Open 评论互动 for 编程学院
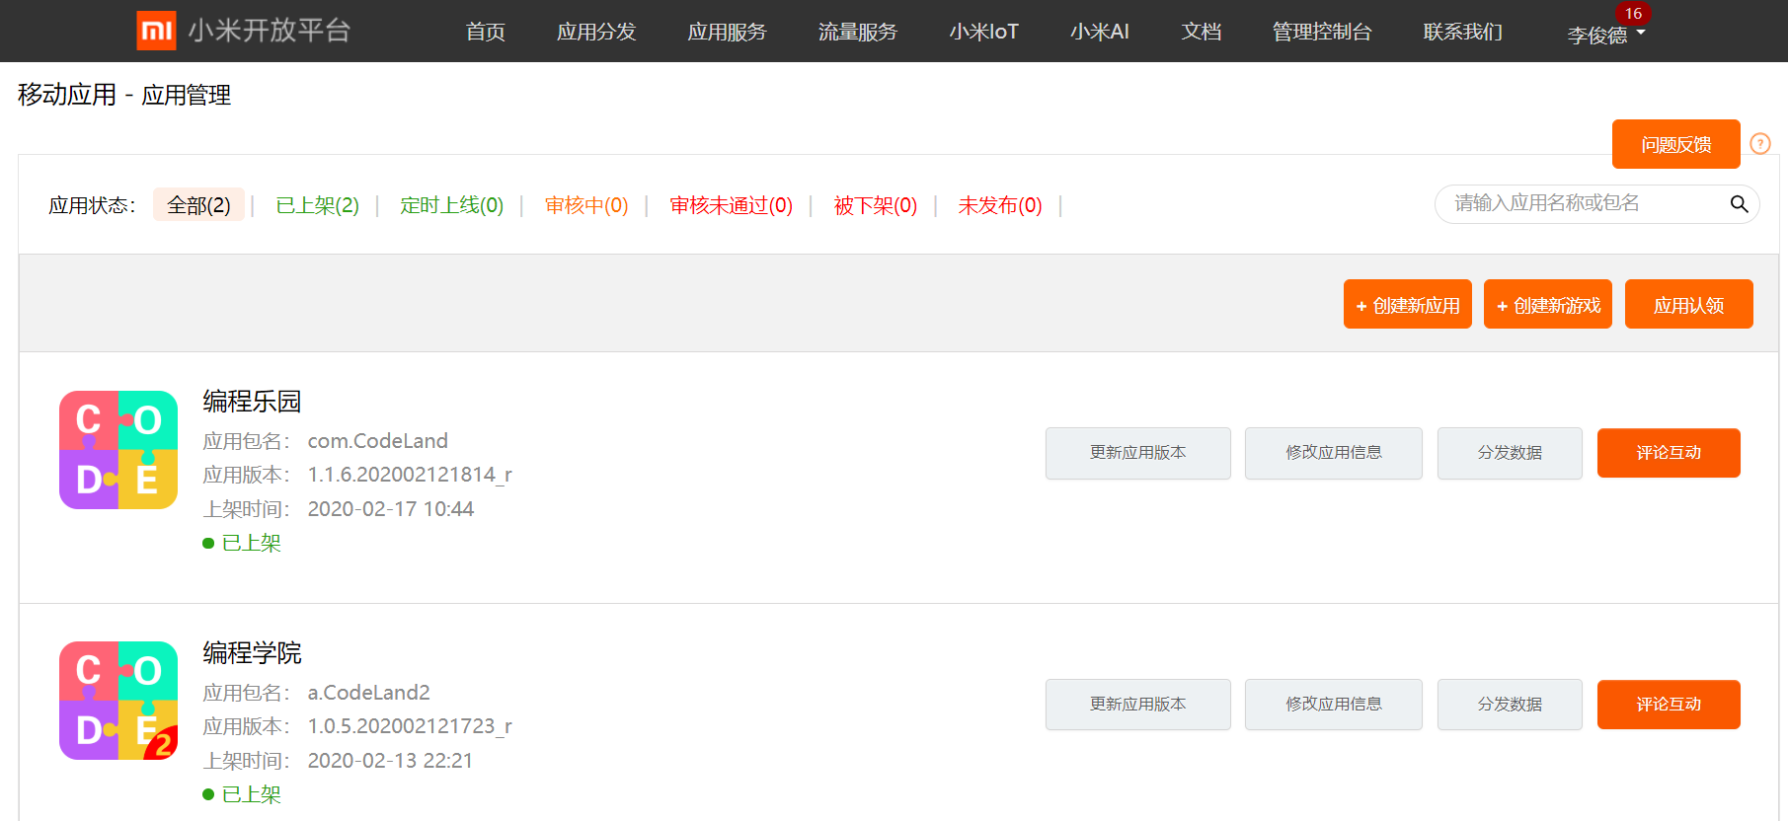Screen dimensions: 1788x821 [x=1669, y=705]
